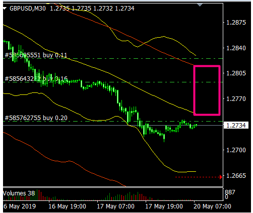Click the 1.2805 price scale level
The width and height of the screenshot is (253, 213).
point(236,73)
